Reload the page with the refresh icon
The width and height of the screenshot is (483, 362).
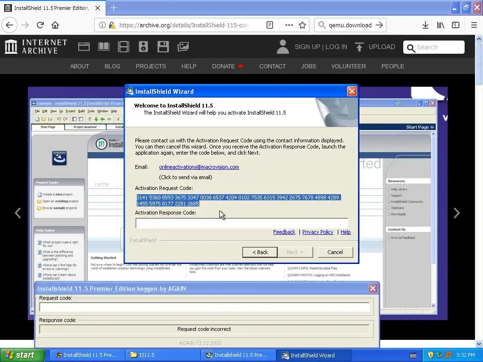(40, 25)
